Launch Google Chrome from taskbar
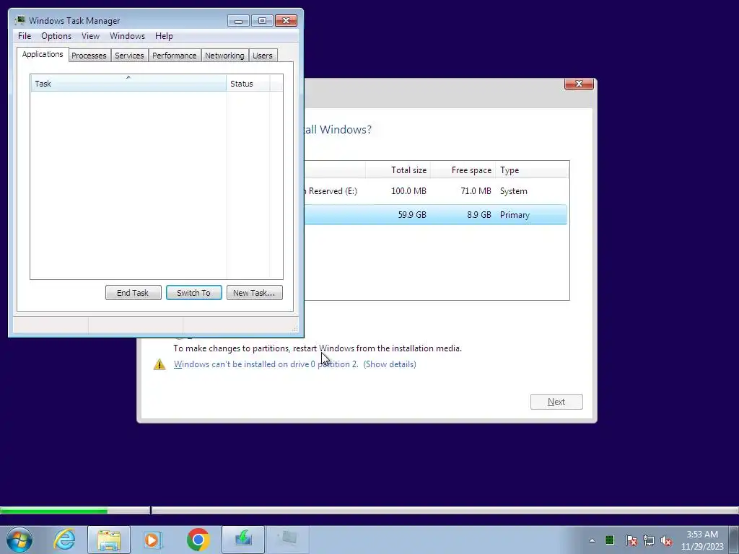This screenshot has width=739, height=554. tap(198, 540)
